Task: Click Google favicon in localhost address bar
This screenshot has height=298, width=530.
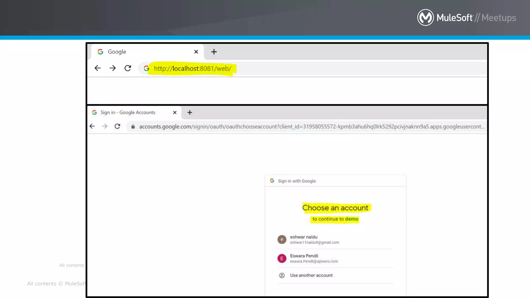Action: pyautogui.click(x=146, y=68)
